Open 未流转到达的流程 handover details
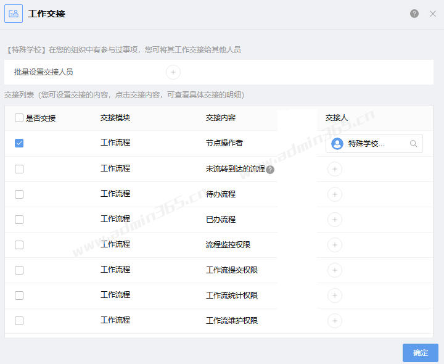 [236, 169]
